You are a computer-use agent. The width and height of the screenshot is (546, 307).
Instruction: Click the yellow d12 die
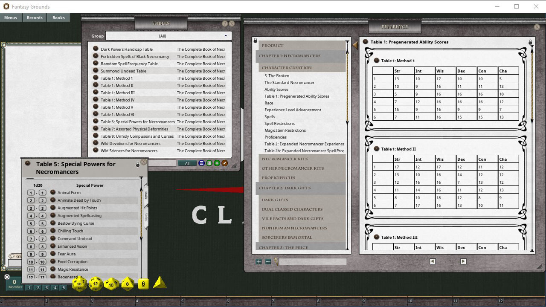point(96,284)
